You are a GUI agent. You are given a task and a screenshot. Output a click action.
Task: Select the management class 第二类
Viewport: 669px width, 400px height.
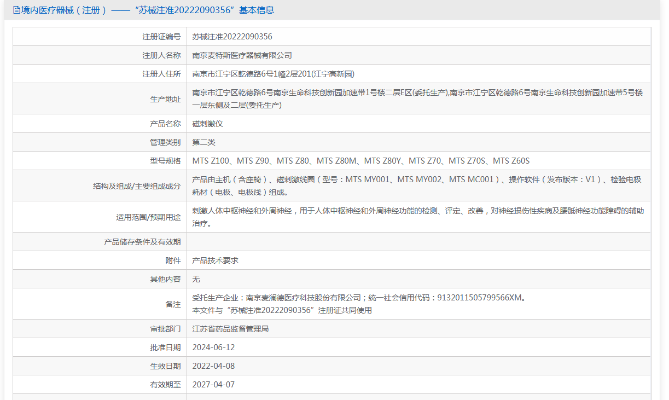point(204,142)
